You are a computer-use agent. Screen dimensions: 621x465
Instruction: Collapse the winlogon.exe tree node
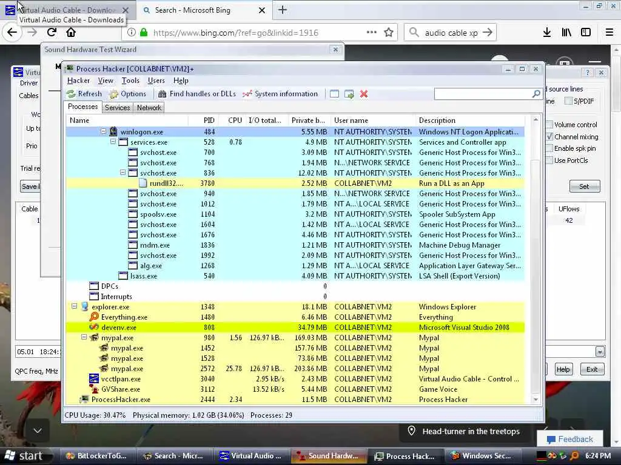tap(103, 131)
